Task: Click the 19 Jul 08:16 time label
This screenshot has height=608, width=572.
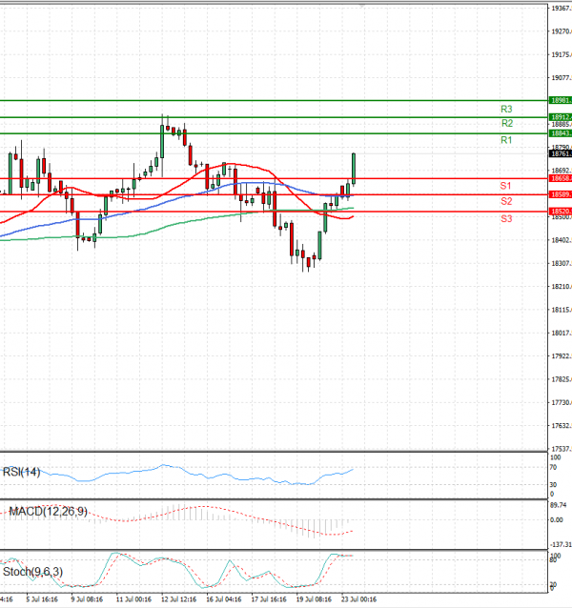Action: pyautogui.click(x=314, y=599)
